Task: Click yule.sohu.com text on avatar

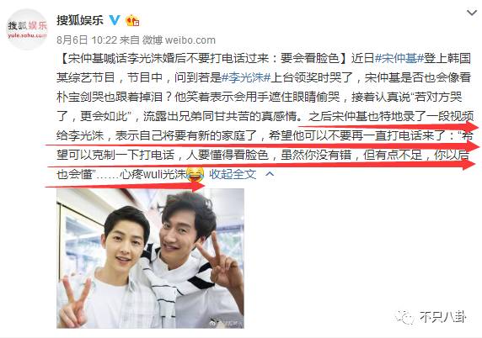Action: (27, 35)
